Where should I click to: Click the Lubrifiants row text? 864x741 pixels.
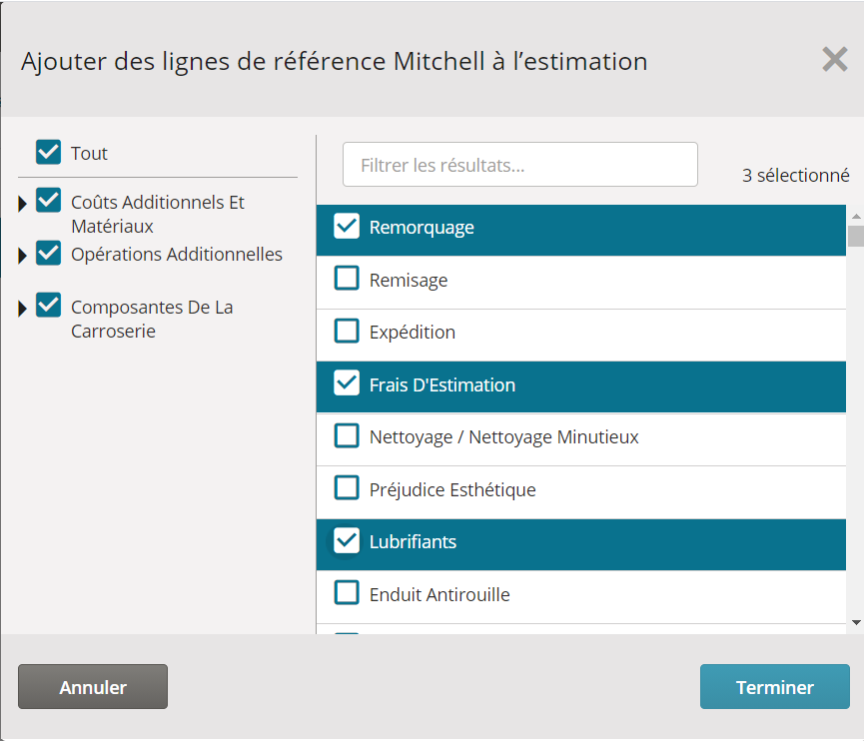click(x=413, y=542)
